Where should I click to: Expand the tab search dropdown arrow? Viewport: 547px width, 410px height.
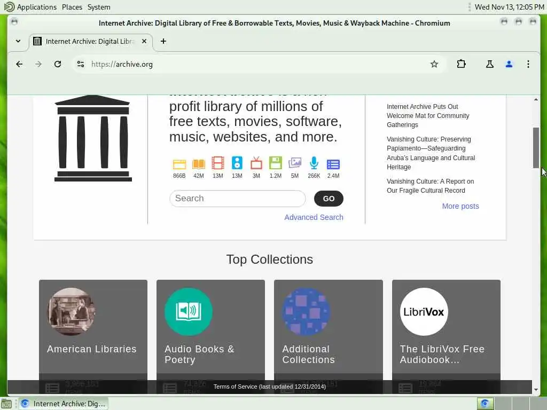click(x=18, y=41)
